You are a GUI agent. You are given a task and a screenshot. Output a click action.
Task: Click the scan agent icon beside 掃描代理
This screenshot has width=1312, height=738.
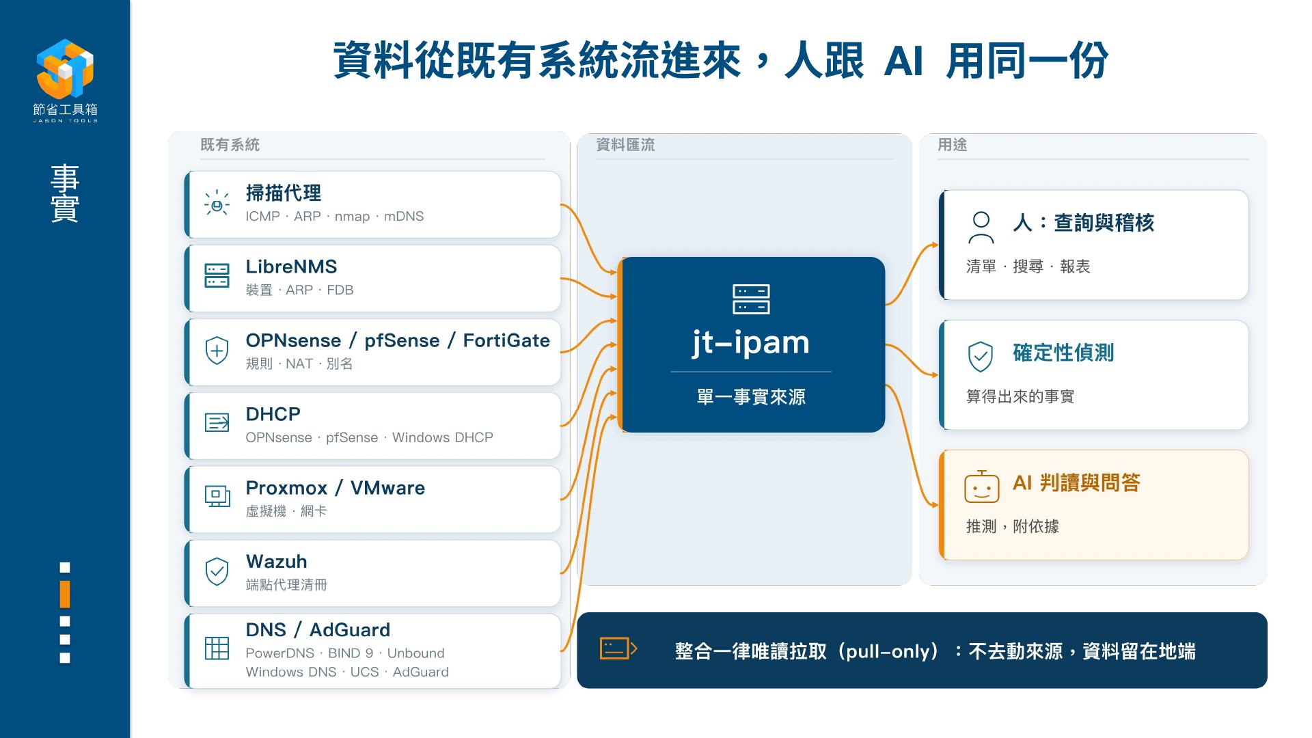[x=217, y=204]
